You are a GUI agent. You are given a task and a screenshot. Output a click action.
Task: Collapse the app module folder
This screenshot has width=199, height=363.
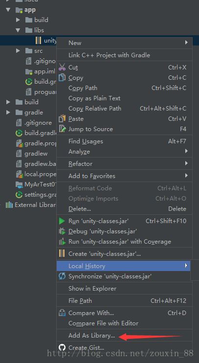click(x=9, y=10)
